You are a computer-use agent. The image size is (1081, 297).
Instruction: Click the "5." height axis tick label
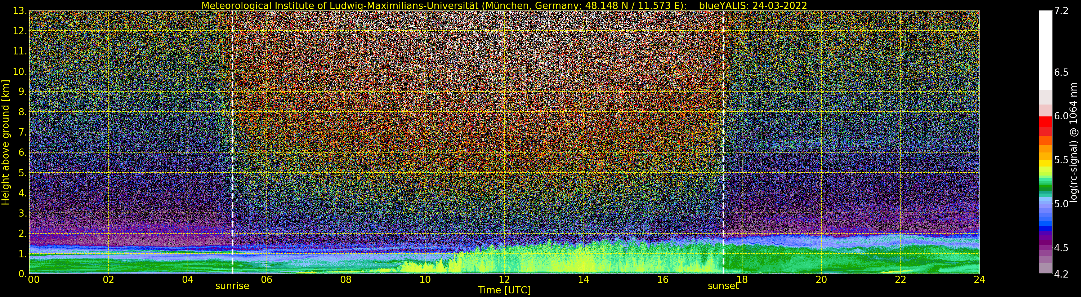(22, 173)
